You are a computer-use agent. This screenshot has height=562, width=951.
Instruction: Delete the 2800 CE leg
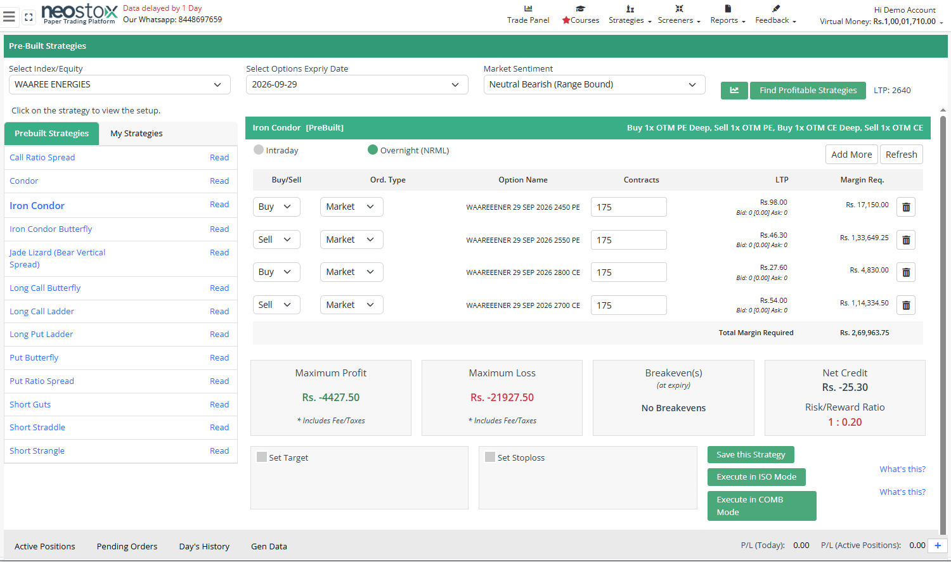906,272
